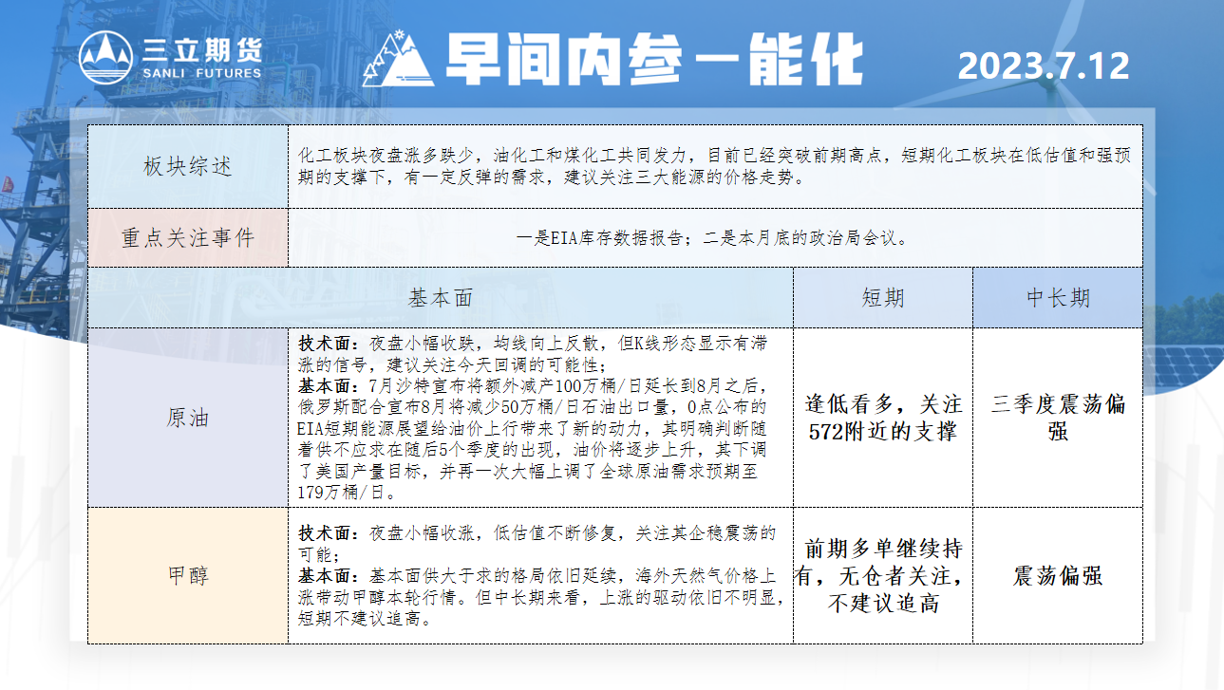Screen dimensions: 1224x690
Task: Select 逢低看多，关注572附近的支撑 in 原油 row
Action: [x=884, y=418]
